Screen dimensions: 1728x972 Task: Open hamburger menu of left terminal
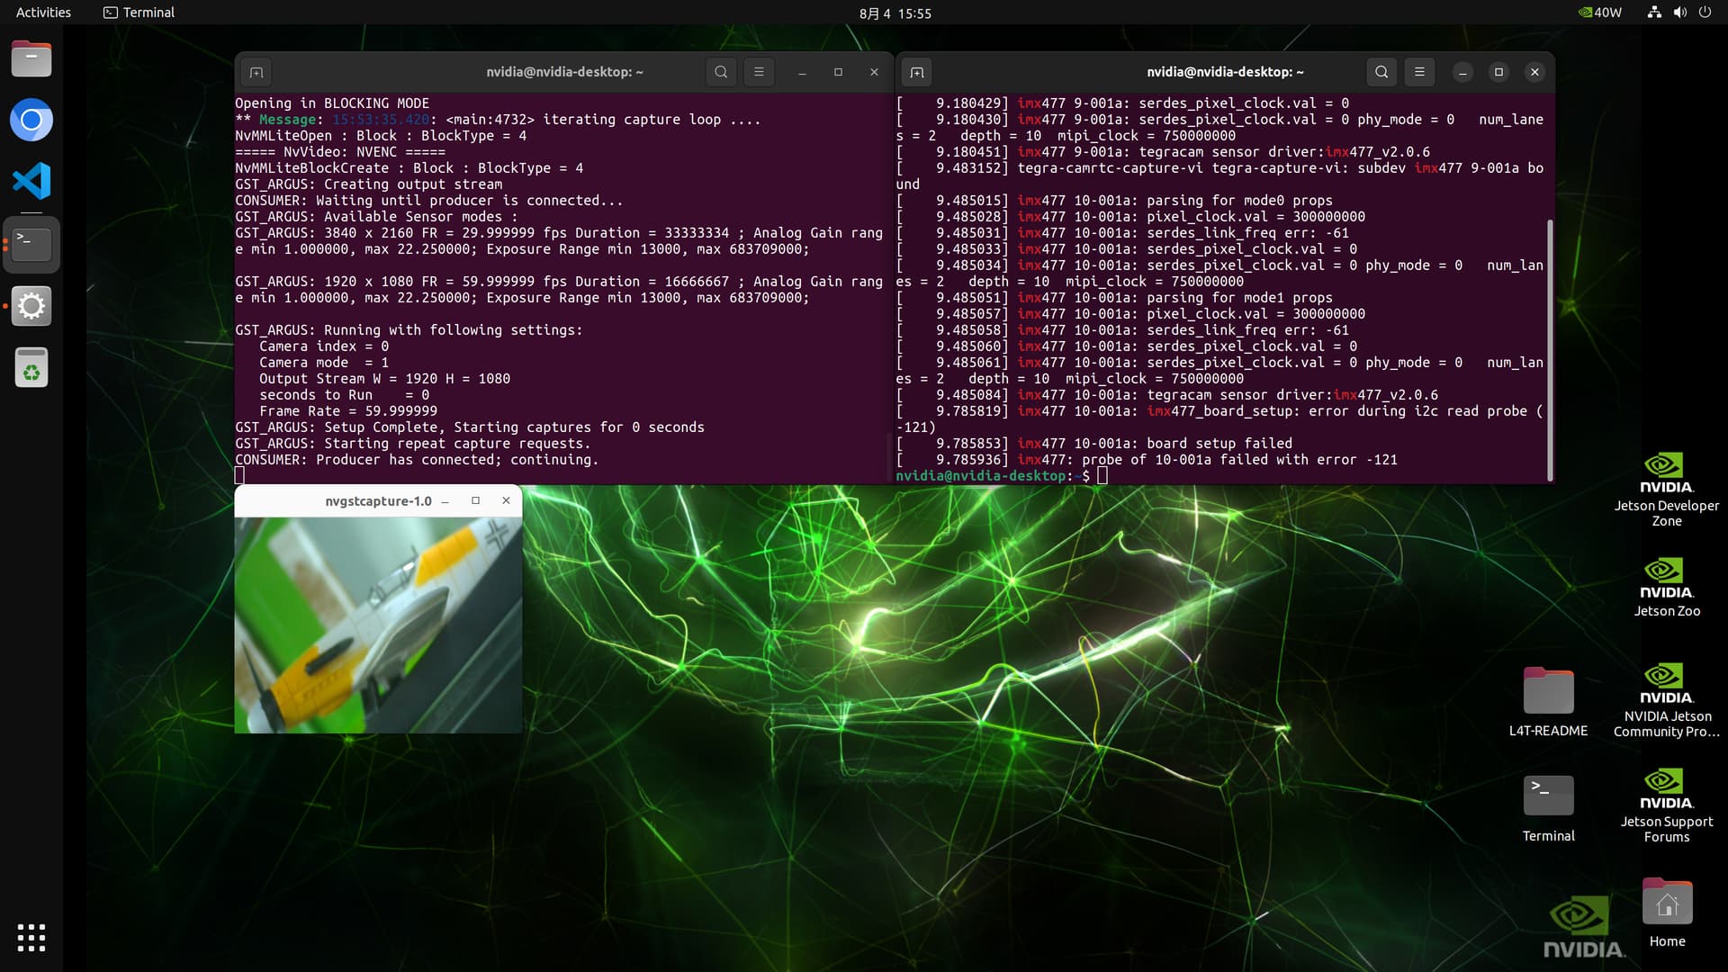coord(759,72)
